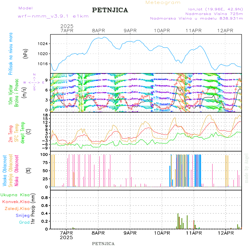Viewport: 252px width, 252px height.
Task: Select the 8APR label below the precipitation chart
Action: click(98, 233)
